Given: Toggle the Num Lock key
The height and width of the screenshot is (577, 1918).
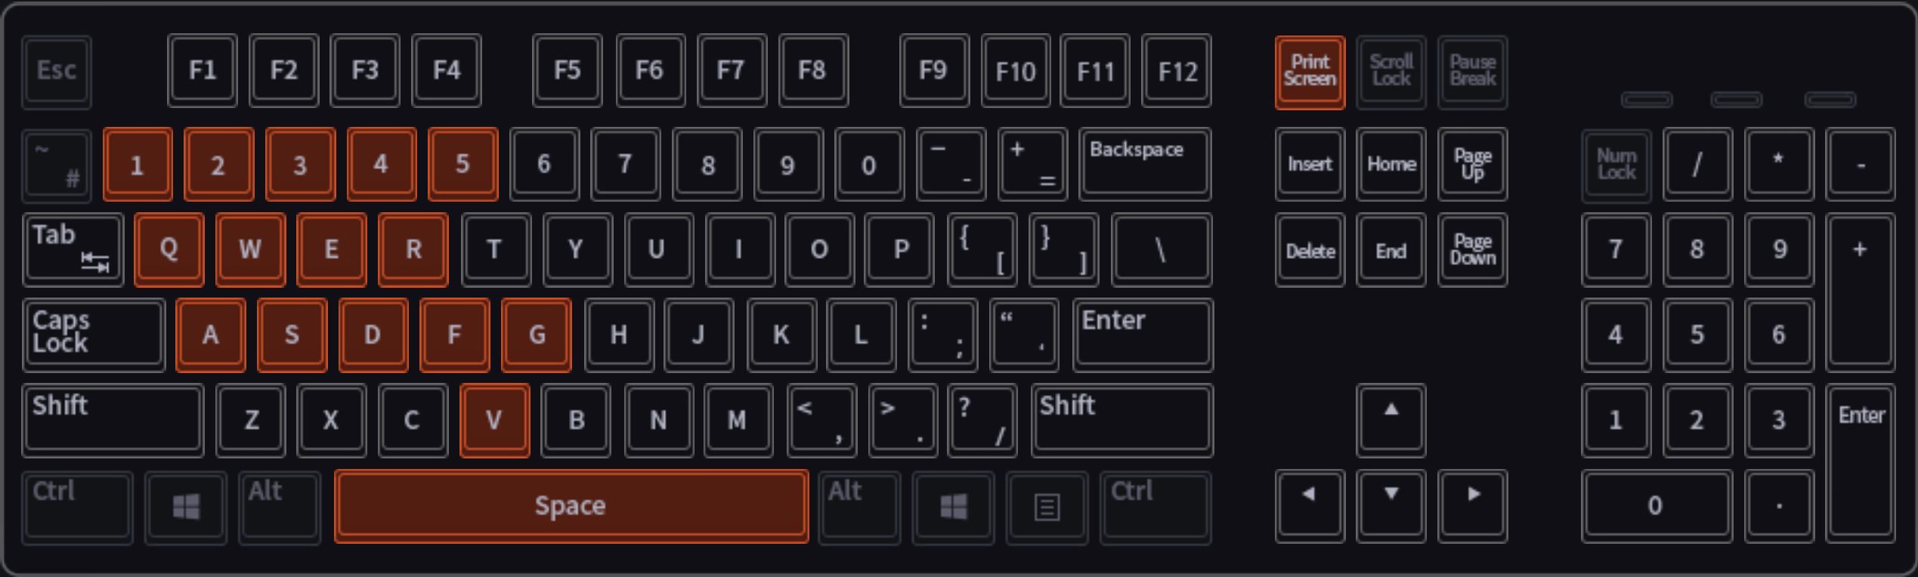Looking at the screenshot, I should 1616,165.
